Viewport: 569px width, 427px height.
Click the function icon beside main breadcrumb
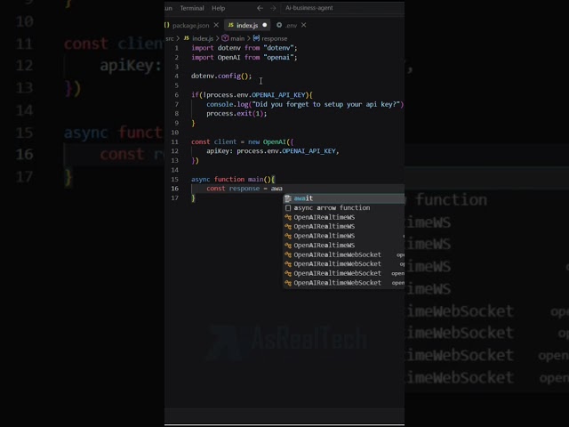tap(225, 38)
